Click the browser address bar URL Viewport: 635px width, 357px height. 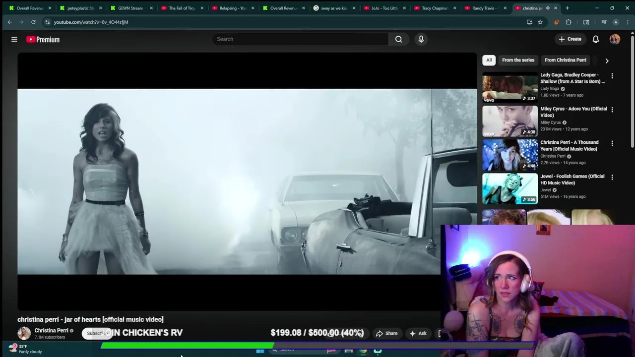tap(91, 22)
